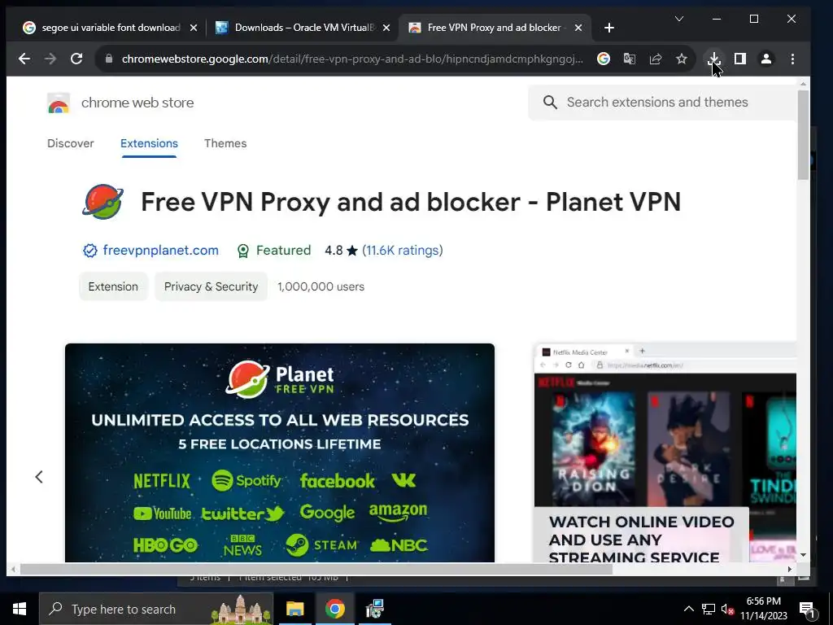Click the muted volume tray icon
Image resolution: width=833 pixels, height=625 pixels.
[x=728, y=609]
